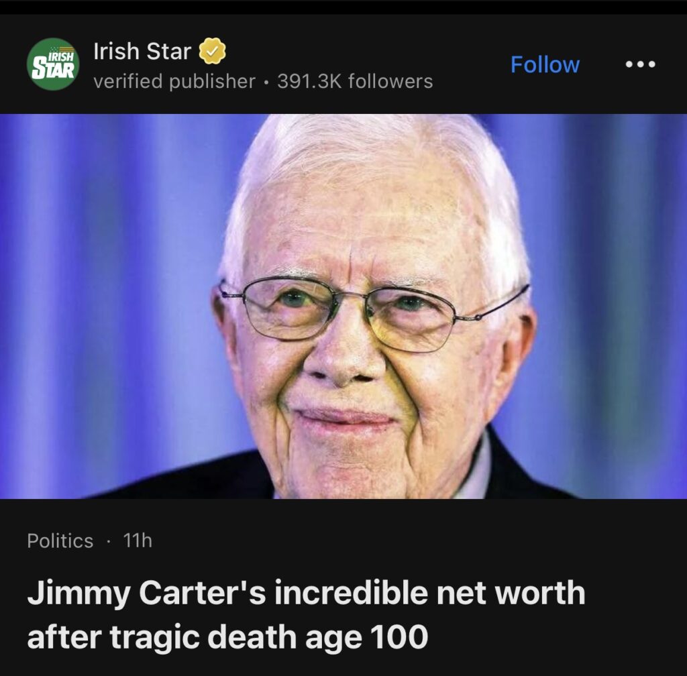
Task: Open the Irish Star publisher name
Action: 142,51
